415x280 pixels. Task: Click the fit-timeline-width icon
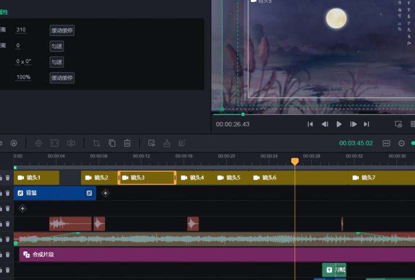click(386, 143)
